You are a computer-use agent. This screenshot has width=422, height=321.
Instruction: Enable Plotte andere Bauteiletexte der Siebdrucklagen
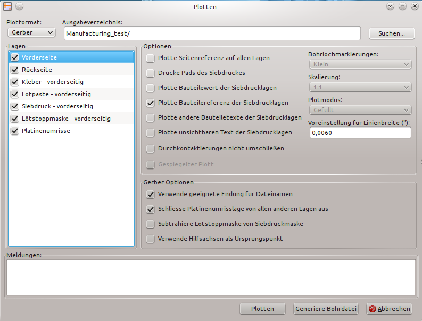[150, 117]
